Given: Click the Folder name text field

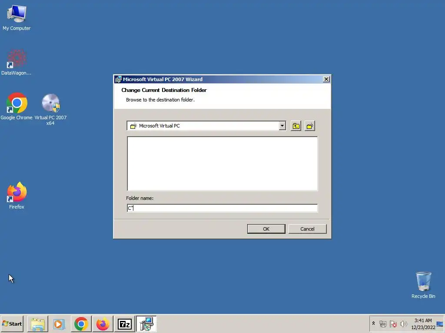Looking at the screenshot, I should [x=222, y=208].
